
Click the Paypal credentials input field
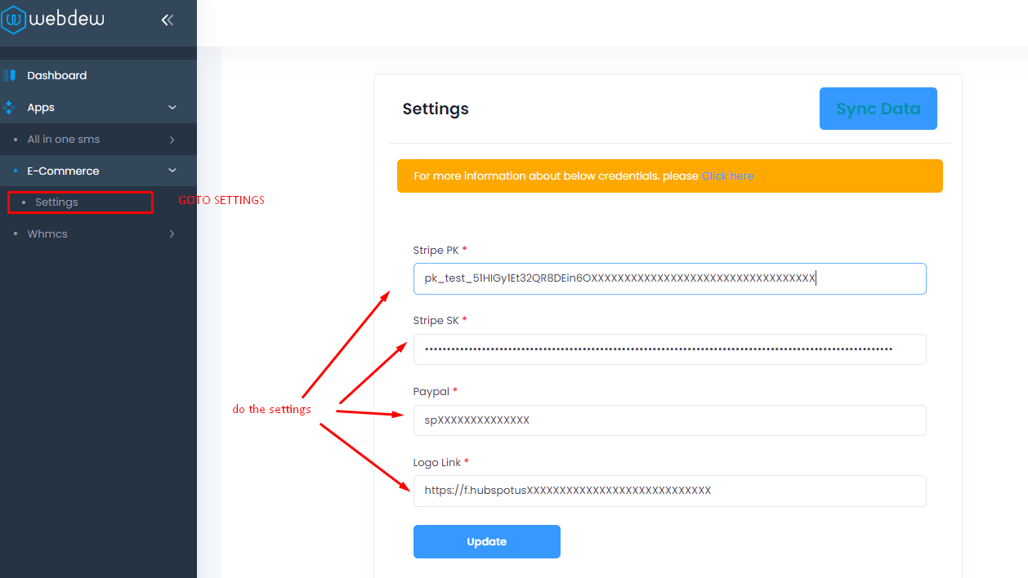point(668,420)
